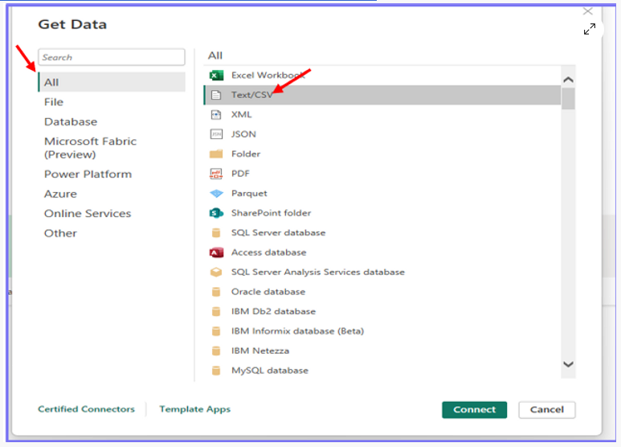
Task: Select the MySQL database text label
Action: coord(270,371)
